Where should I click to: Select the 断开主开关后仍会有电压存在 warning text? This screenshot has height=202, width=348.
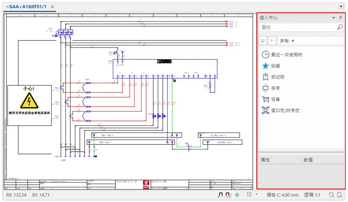click(x=29, y=113)
